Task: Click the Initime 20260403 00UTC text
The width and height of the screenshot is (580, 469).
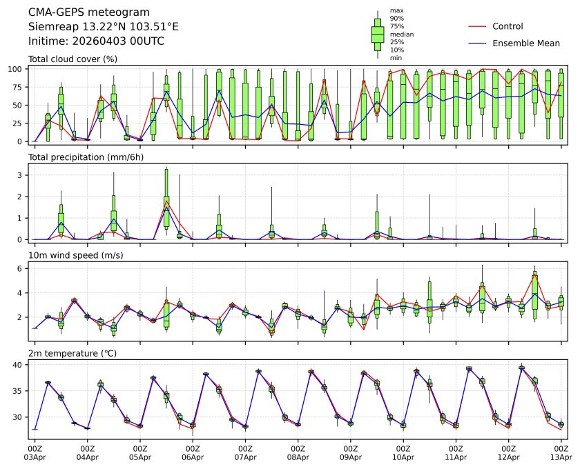Action: click(x=96, y=41)
